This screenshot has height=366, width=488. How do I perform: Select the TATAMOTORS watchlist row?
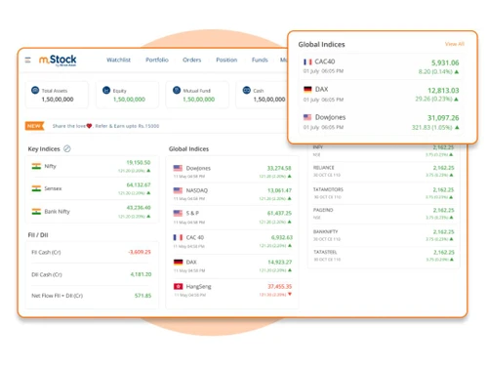click(383, 193)
